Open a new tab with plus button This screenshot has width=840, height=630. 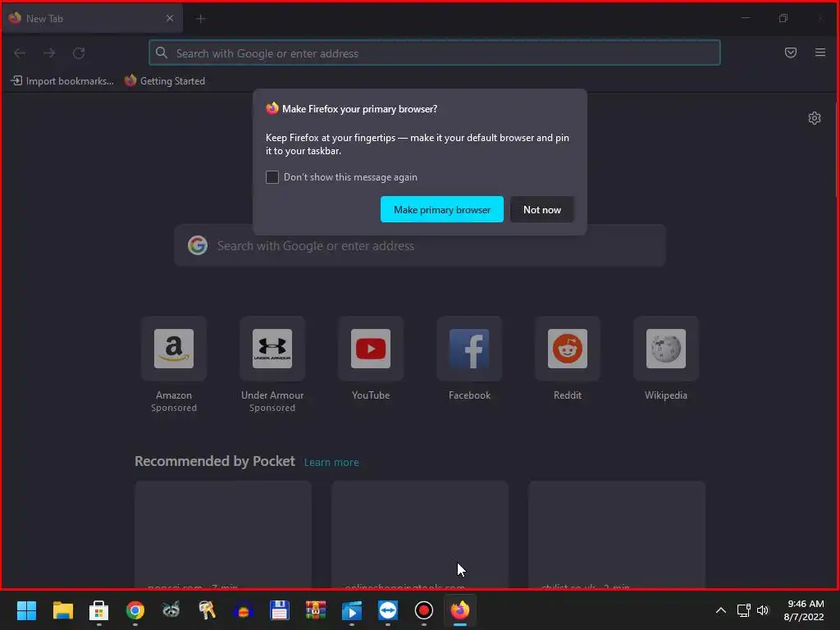(201, 19)
